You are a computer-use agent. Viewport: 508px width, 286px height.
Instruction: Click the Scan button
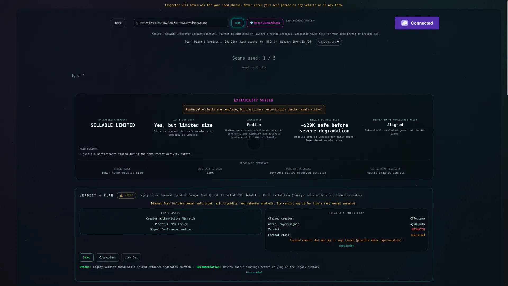(238, 23)
